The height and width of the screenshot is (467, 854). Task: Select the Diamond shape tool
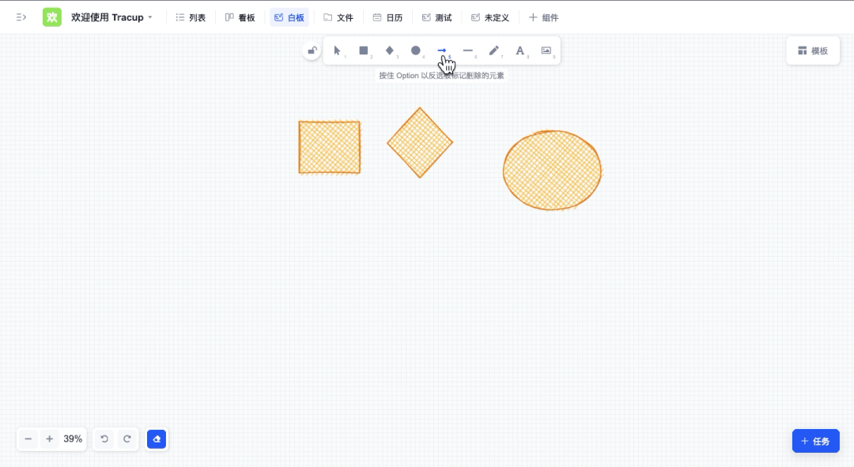pos(390,51)
